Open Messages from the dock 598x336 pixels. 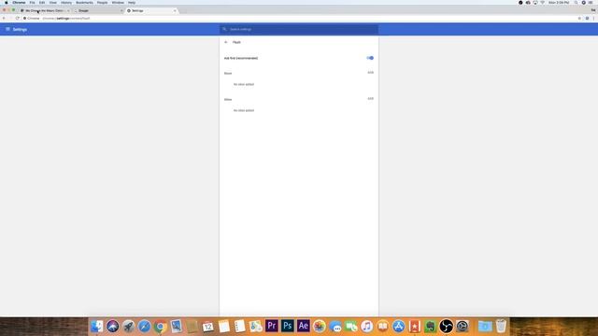335,326
